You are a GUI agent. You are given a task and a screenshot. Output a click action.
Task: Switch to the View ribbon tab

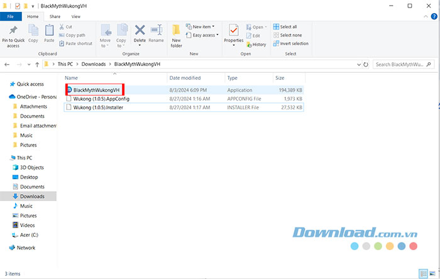75,16
